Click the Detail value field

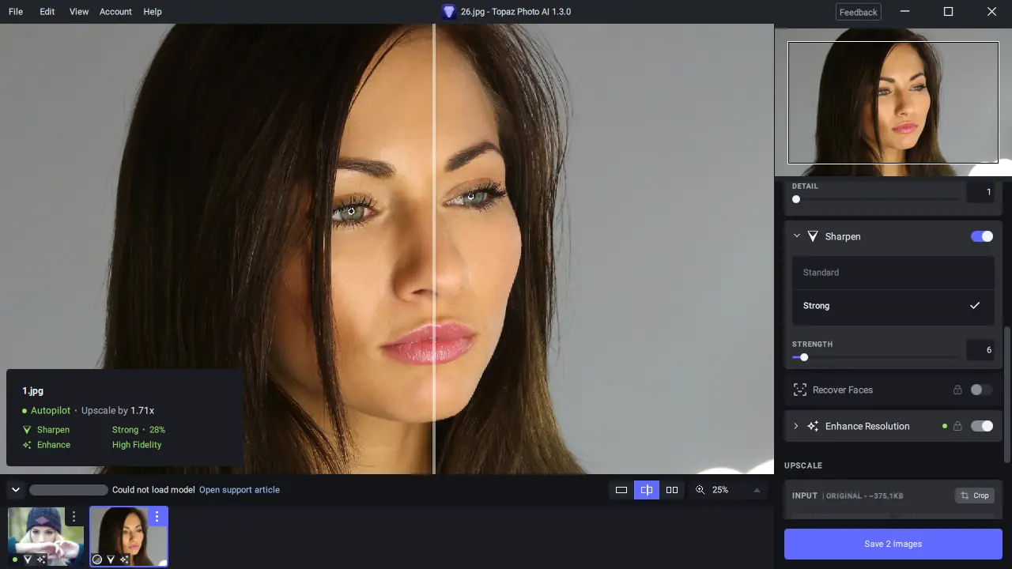tap(980, 192)
